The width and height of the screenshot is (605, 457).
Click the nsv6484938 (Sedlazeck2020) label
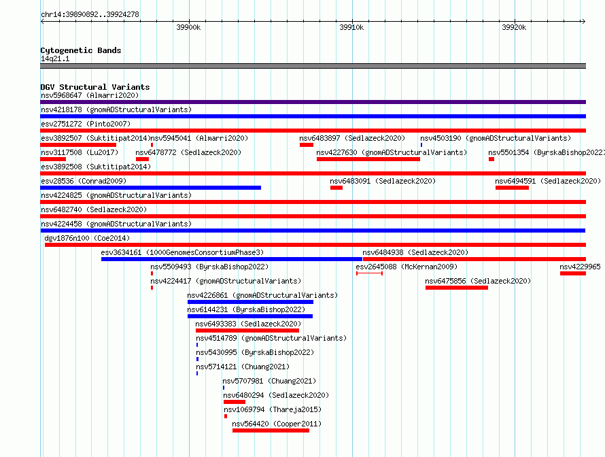click(415, 252)
